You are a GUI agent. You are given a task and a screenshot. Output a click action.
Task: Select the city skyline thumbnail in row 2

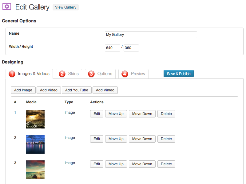pos(35,144)
